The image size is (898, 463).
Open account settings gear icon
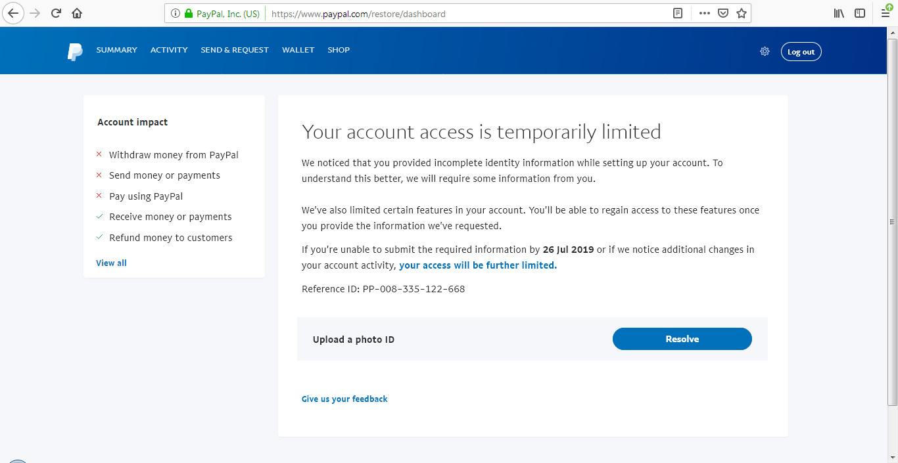click(x=765, y=51)
